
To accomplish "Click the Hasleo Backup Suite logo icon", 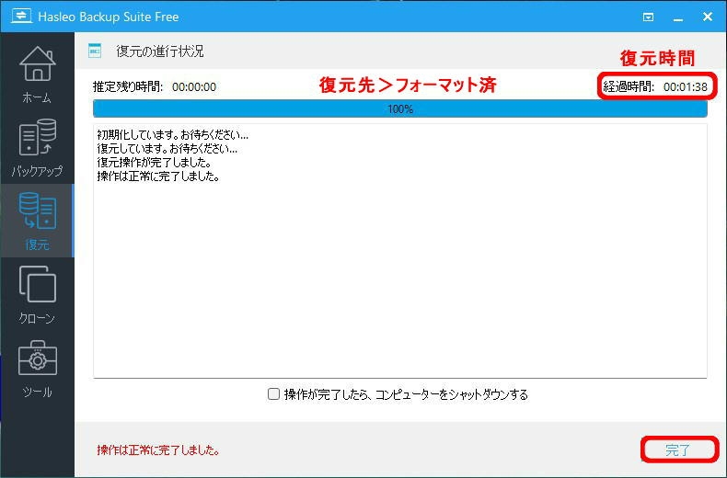I will click(21, 17).
